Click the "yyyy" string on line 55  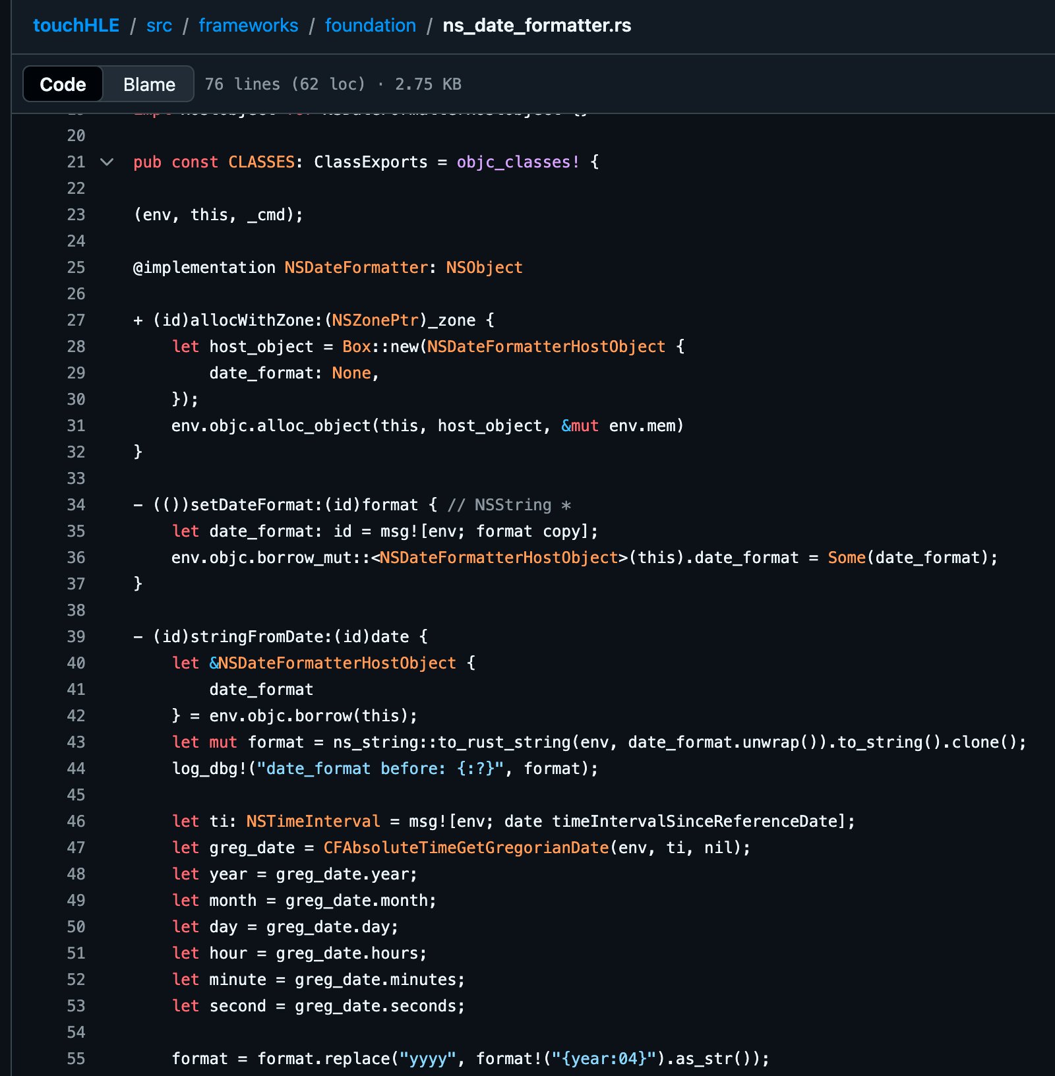tap(428, 1059)
